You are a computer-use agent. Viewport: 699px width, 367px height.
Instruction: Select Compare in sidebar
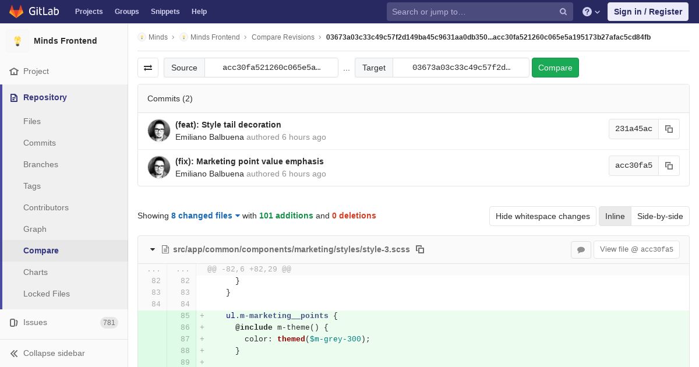point(41,250)
